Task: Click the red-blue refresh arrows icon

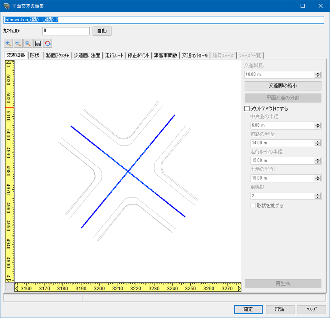Action: pos(48,43)
